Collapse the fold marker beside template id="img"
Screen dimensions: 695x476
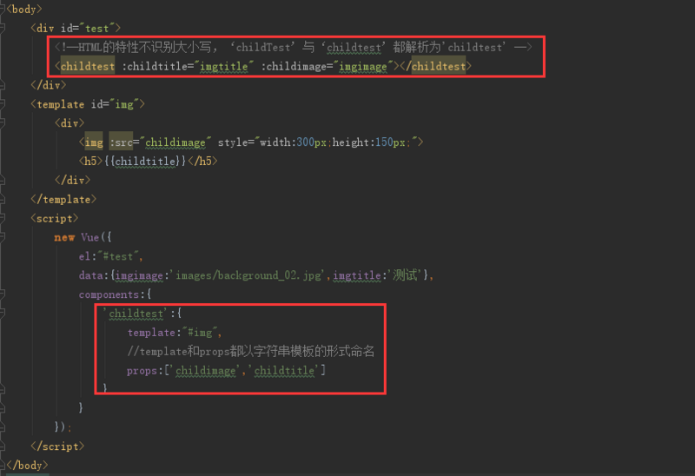pos(2,104)
